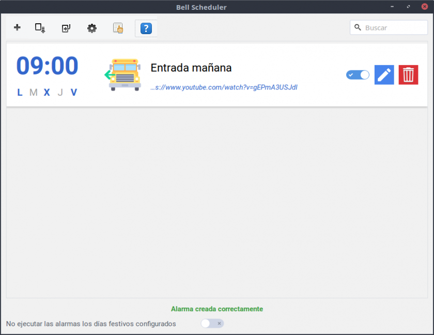Toggle the skip-holidays switch at the bottom

[212, 324]
